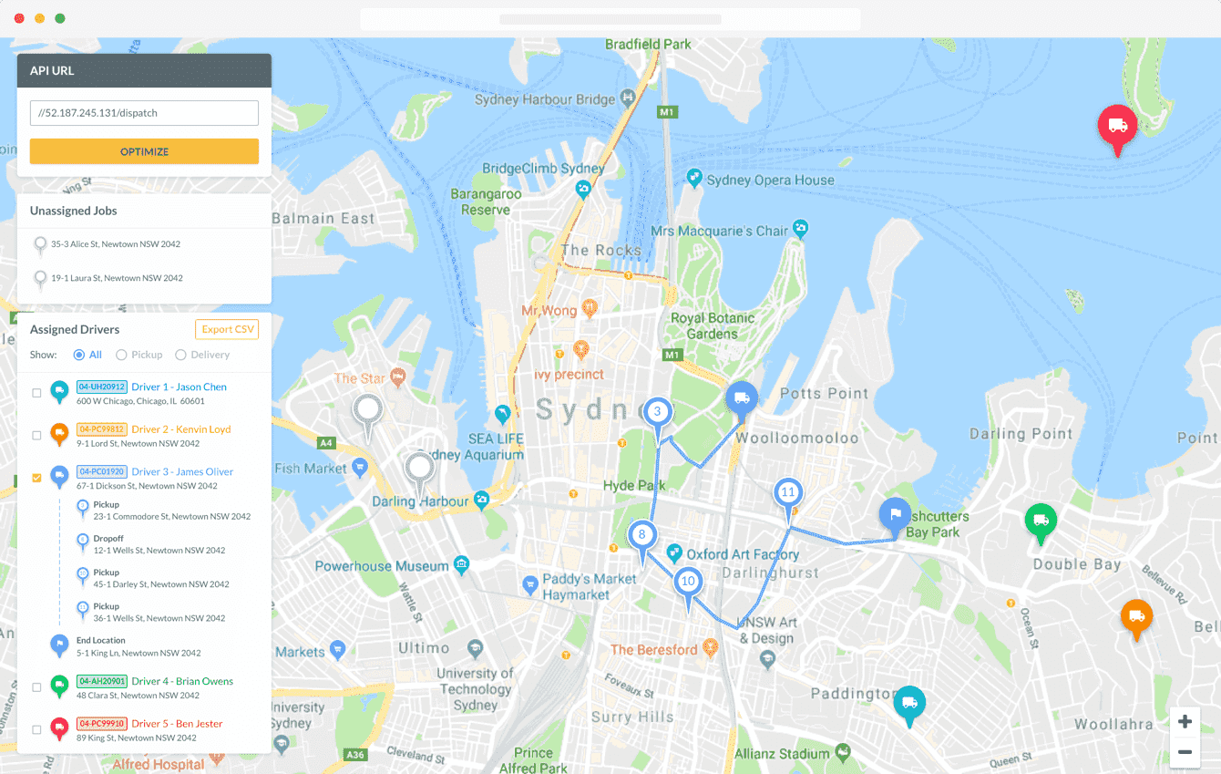Click route stop marker number 11
1221x774 pixels.
coord(788,492)
